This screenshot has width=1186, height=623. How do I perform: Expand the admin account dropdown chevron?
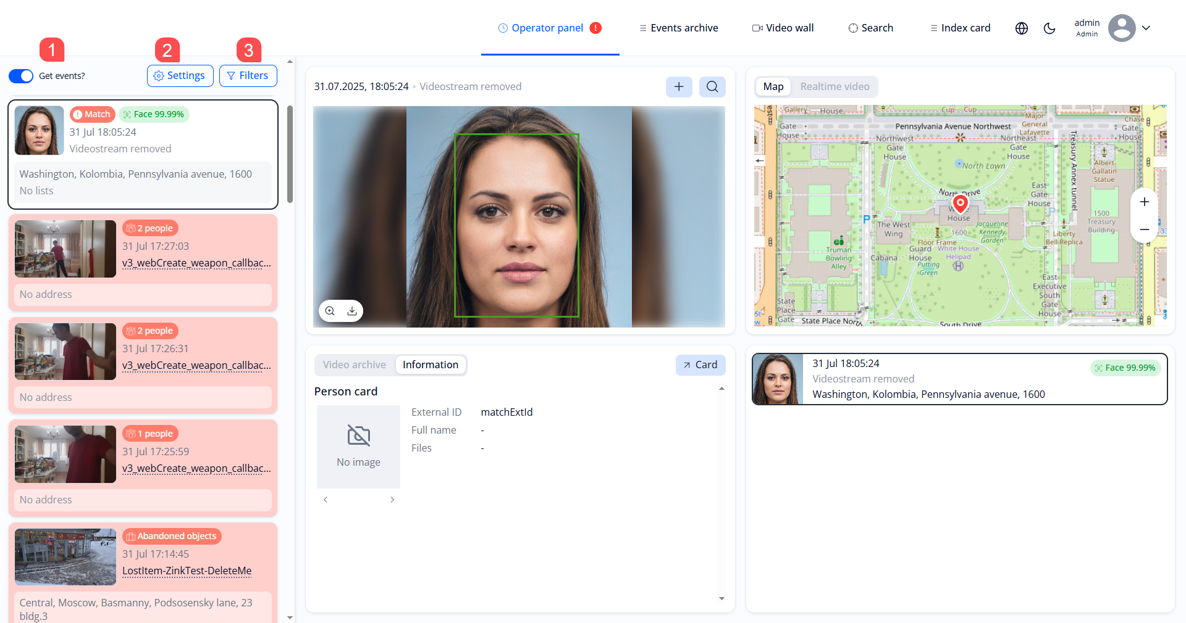click(1147, 28)
